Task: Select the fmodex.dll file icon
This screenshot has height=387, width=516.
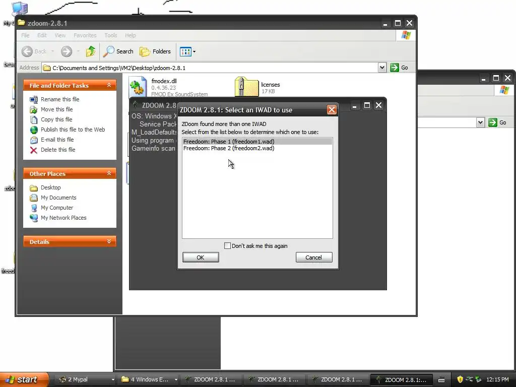Action: 137,87
